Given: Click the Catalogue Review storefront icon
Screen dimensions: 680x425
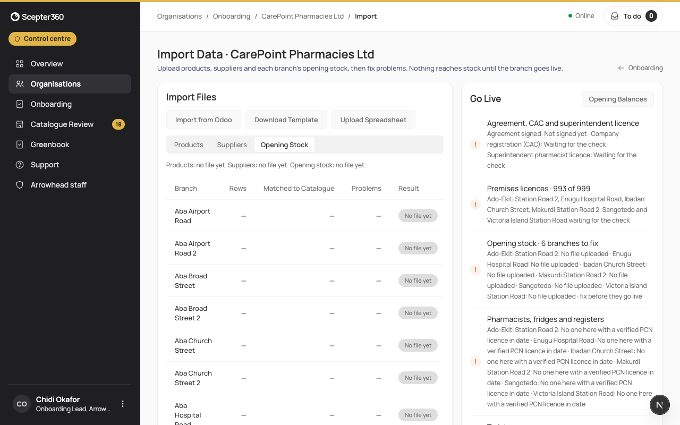Looking at the screenshot, I should click(20, 124).
